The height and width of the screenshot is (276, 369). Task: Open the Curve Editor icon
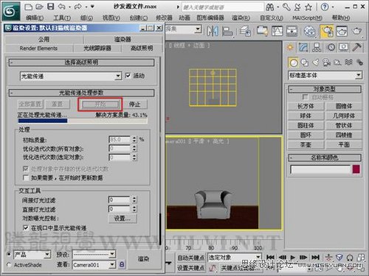tap(277, 31)
